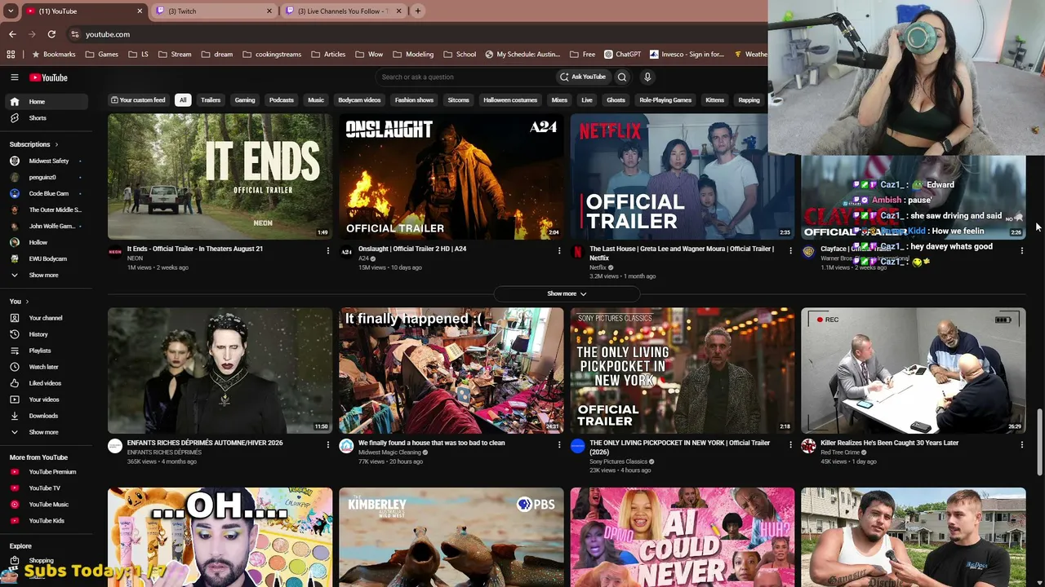The height and width of the screenshot is (587, 1045).
Task: Open Killer Realizes He's Been Caught title
Action: pos(889,443)
